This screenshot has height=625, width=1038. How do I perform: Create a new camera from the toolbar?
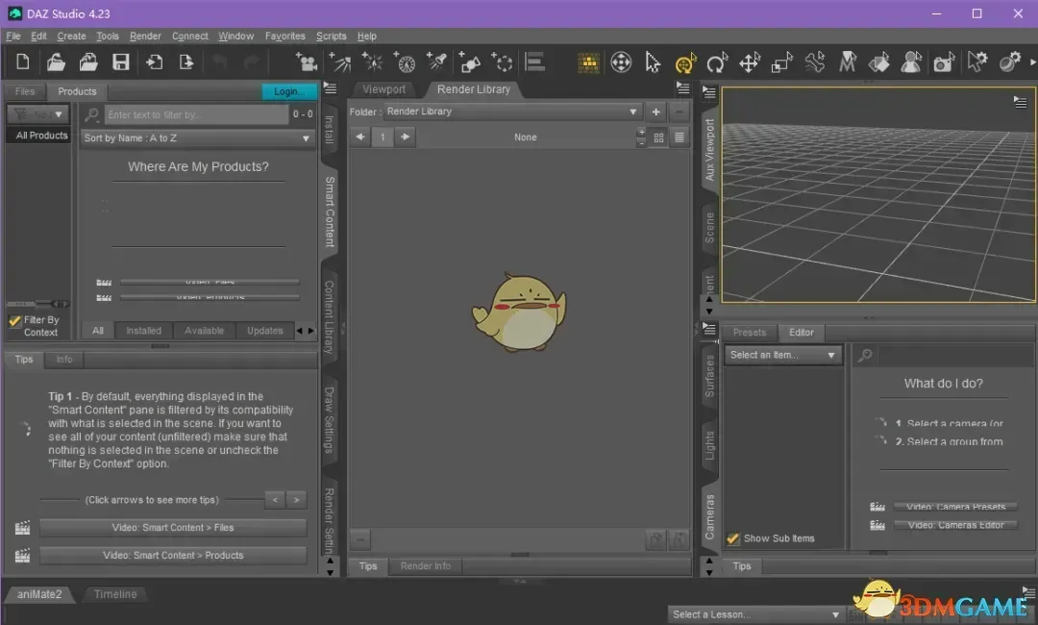tap(309, 62)
